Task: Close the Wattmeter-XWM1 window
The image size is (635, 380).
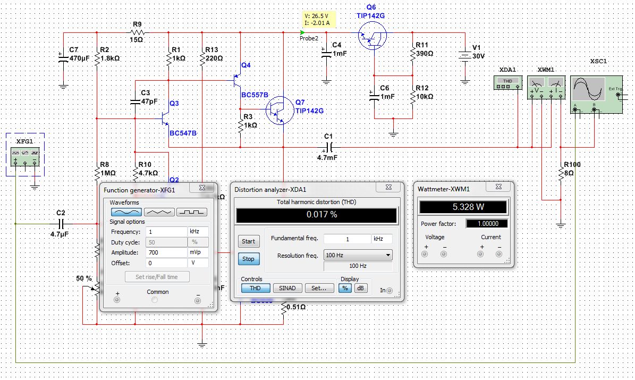Action: click(x=498, y=187)
